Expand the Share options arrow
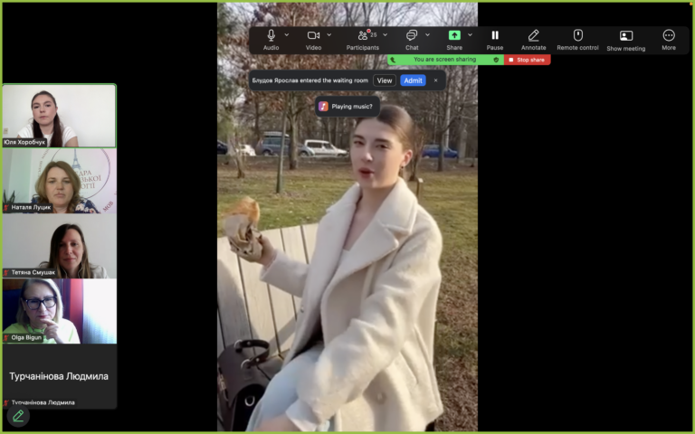The width and height of the screenshot is (695, 434). point(470,35)
